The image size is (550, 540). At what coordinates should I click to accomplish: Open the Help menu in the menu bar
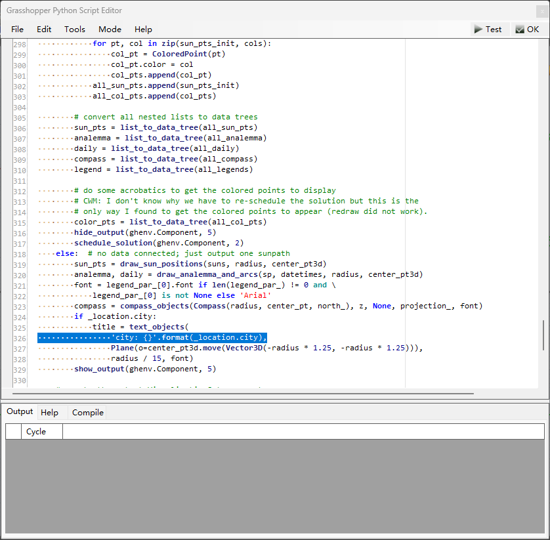[143, 30]
